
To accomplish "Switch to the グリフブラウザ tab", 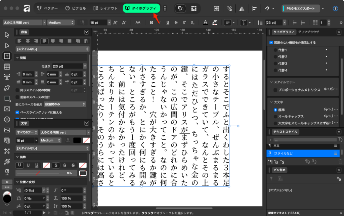I will coord(308,32).
